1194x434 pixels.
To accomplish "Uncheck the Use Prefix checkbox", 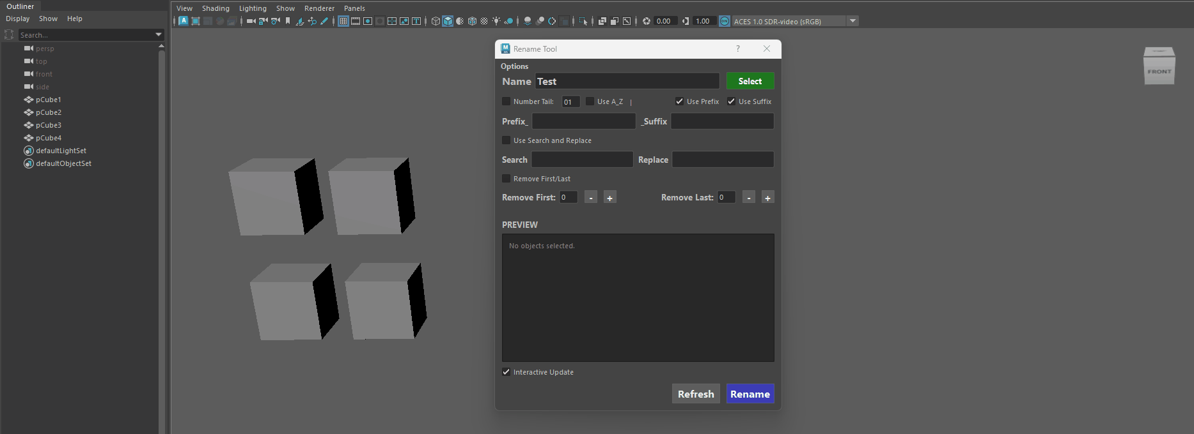I will click(x=680, y=101).
